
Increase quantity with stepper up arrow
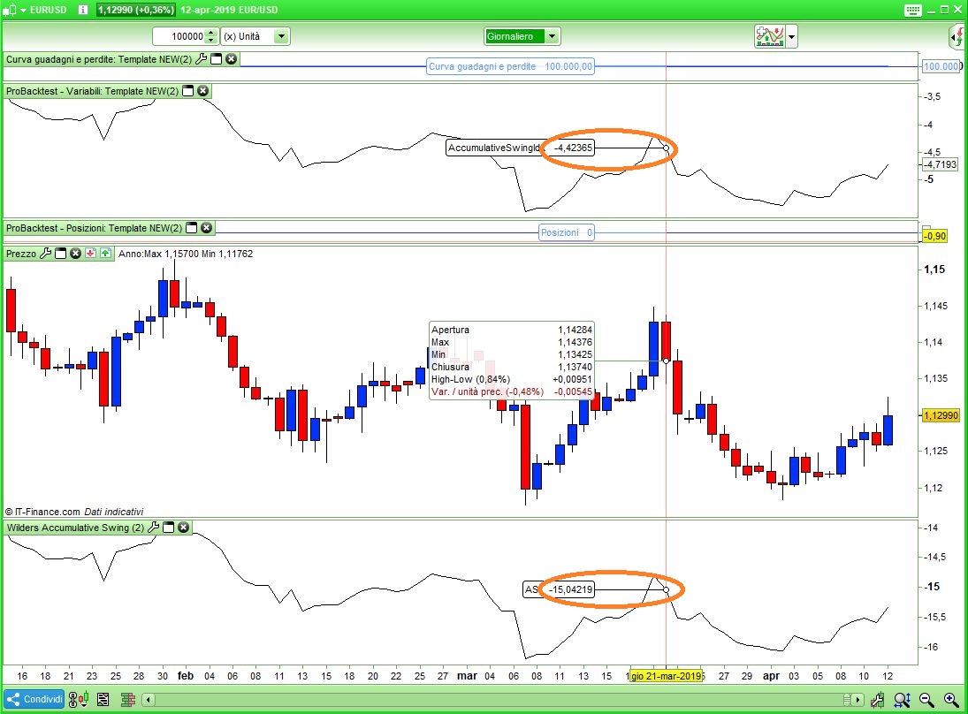click(x=211, y=33)
